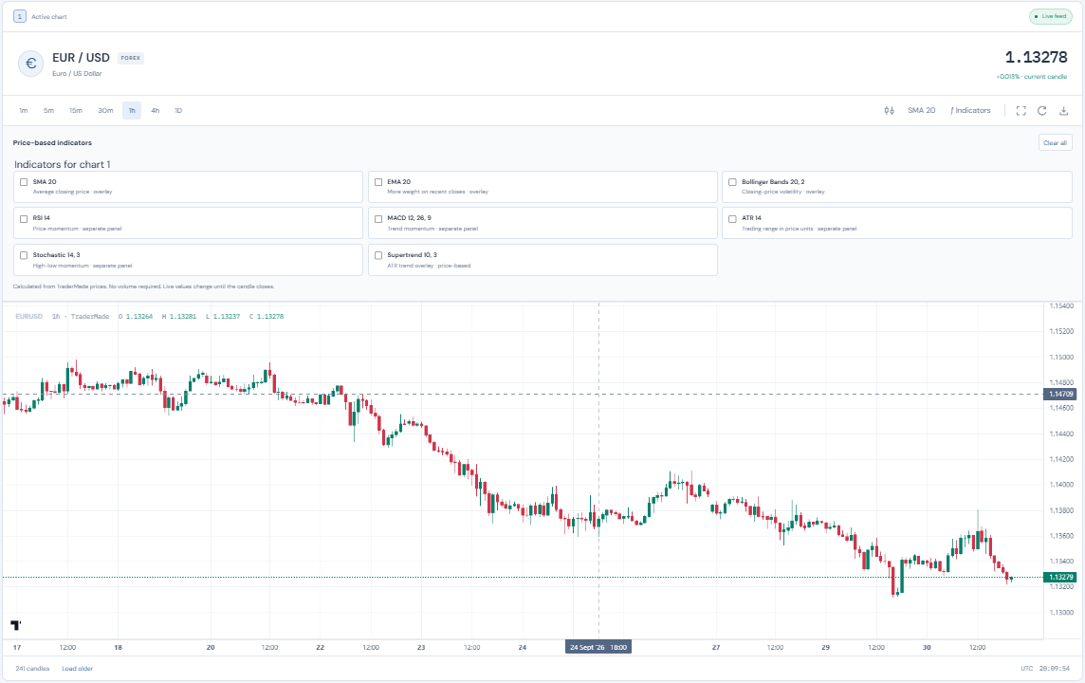Select the 5m timeframe
The height and width of the screenshot is (683, 1085).
coord(48,111)
